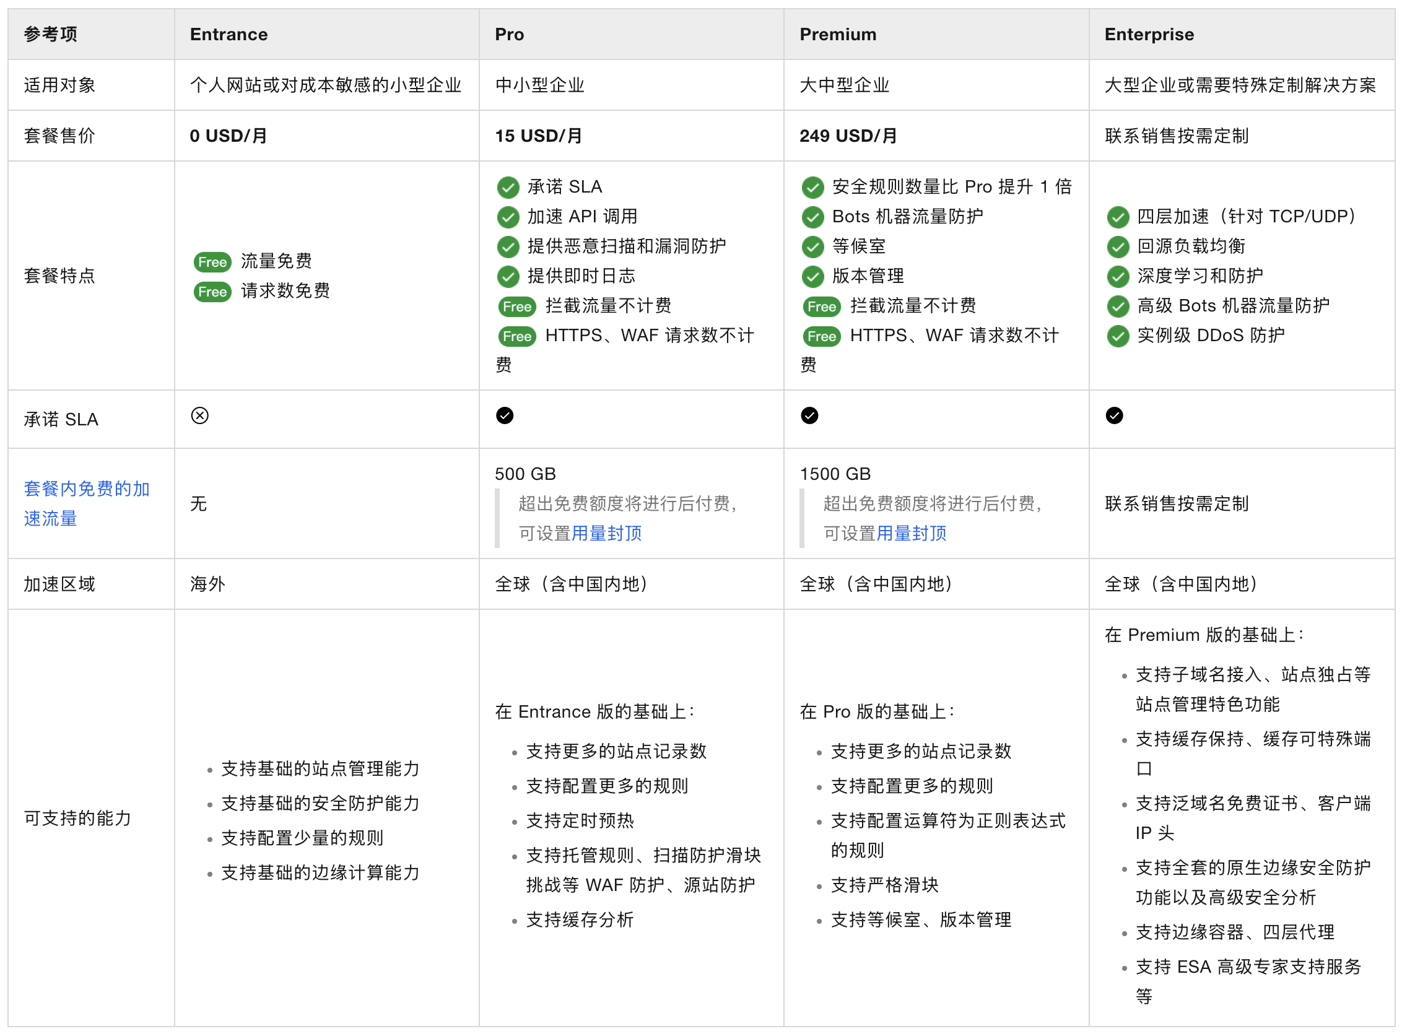Click the black checkmark in Premium SLA row
Screen dimensions: 1402x1034
click(x=810, y=415)
